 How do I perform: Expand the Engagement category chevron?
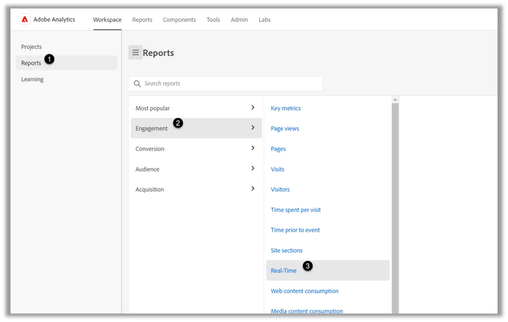tap(253, 128)
